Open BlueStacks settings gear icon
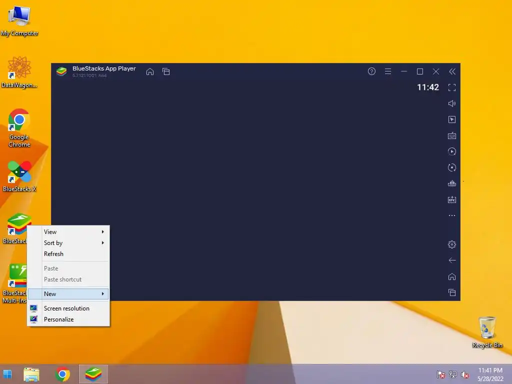The height and width of the screenshot is (384, 512). (452, 244)
